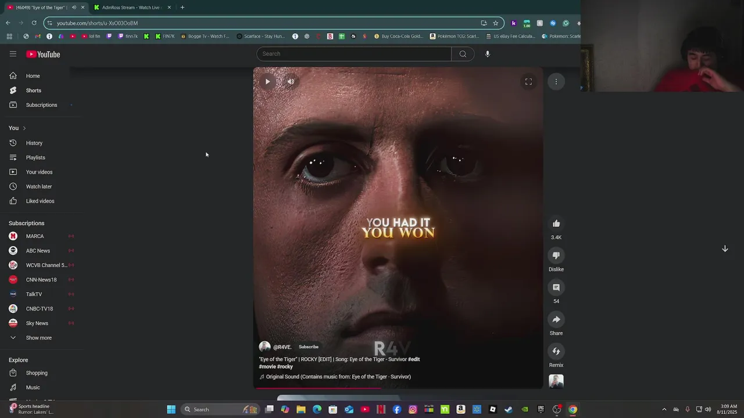Open the YouTube guide hamburger menu
The height and width of the screenshot is (418, 744).
pyautogui.click(x=13, y=54)
